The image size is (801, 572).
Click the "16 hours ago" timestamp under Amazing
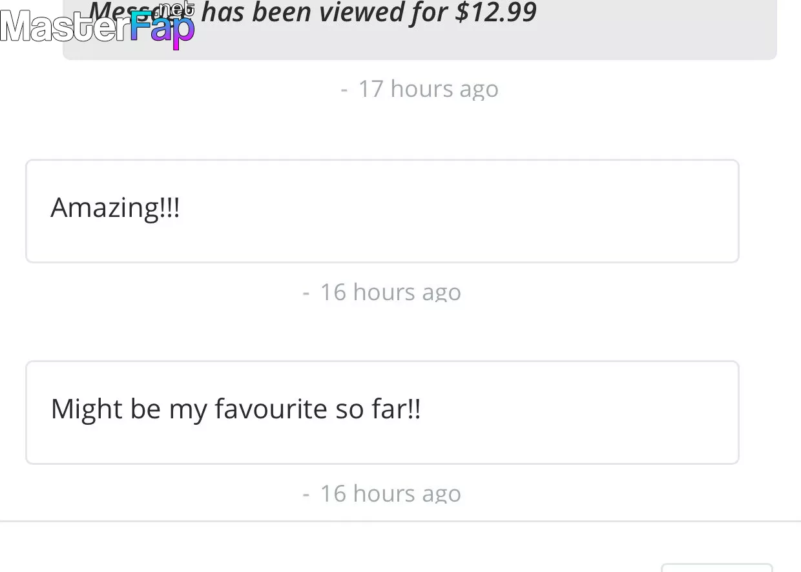pos(390,292)
